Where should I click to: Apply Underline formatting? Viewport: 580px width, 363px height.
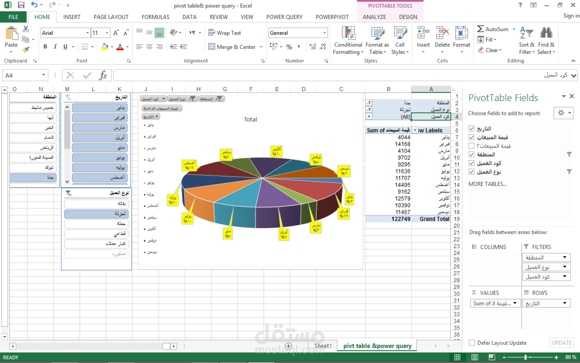point(65,46)
